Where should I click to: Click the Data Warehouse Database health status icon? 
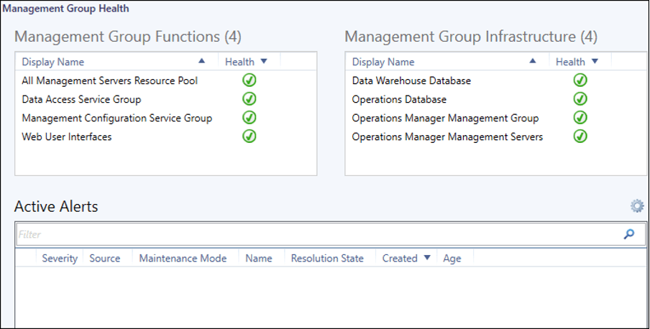point(580,80)
